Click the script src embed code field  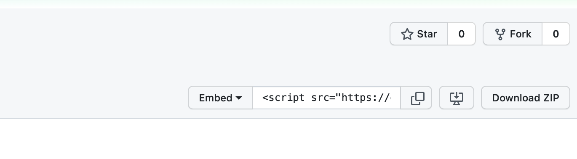point(327,98)
